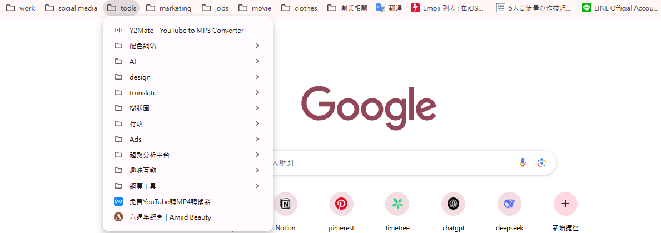Open the AI subfolder
Viewport: 661px width, 233px height.
pyautogui.click(x=188, y=61)
